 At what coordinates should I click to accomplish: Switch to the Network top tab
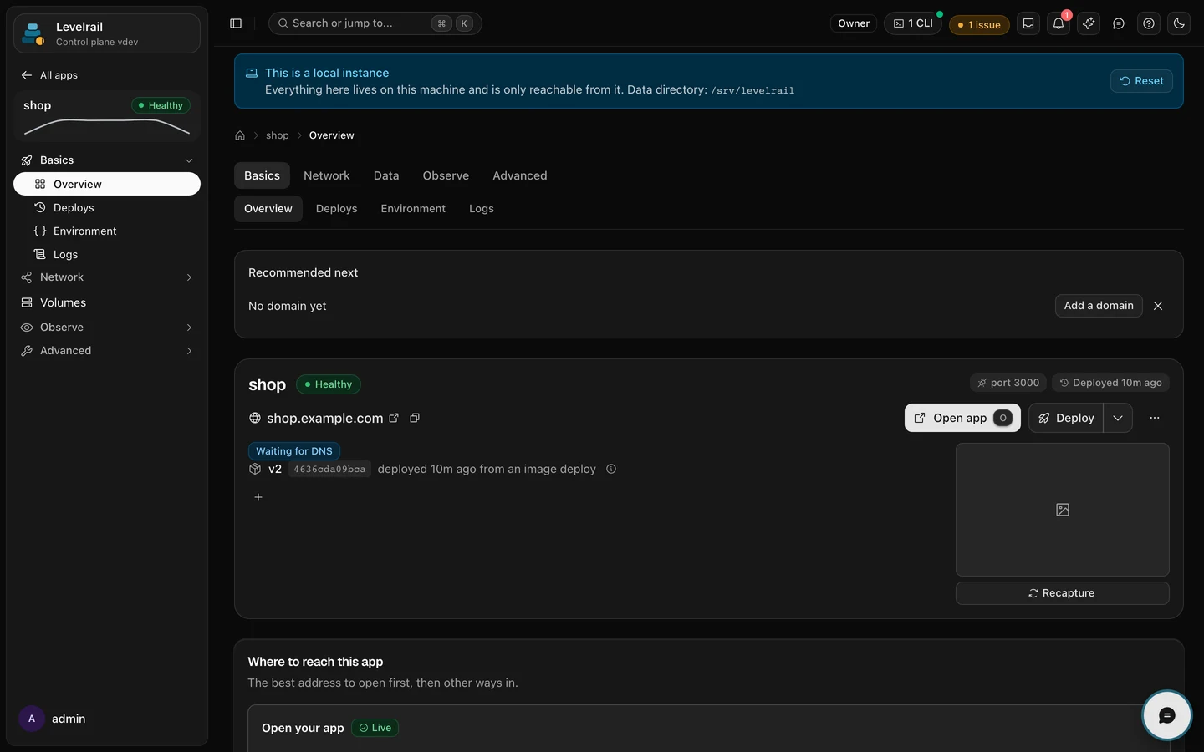(x=327, y=175)
